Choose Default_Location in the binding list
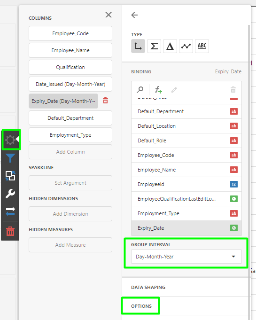256x320 pixels. (x=186, y=126)
